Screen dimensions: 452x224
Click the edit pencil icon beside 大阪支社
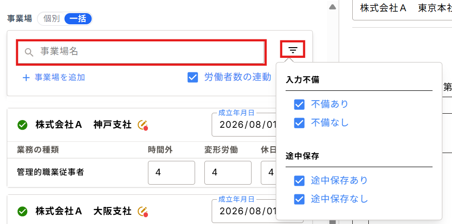tap(143, 212)
